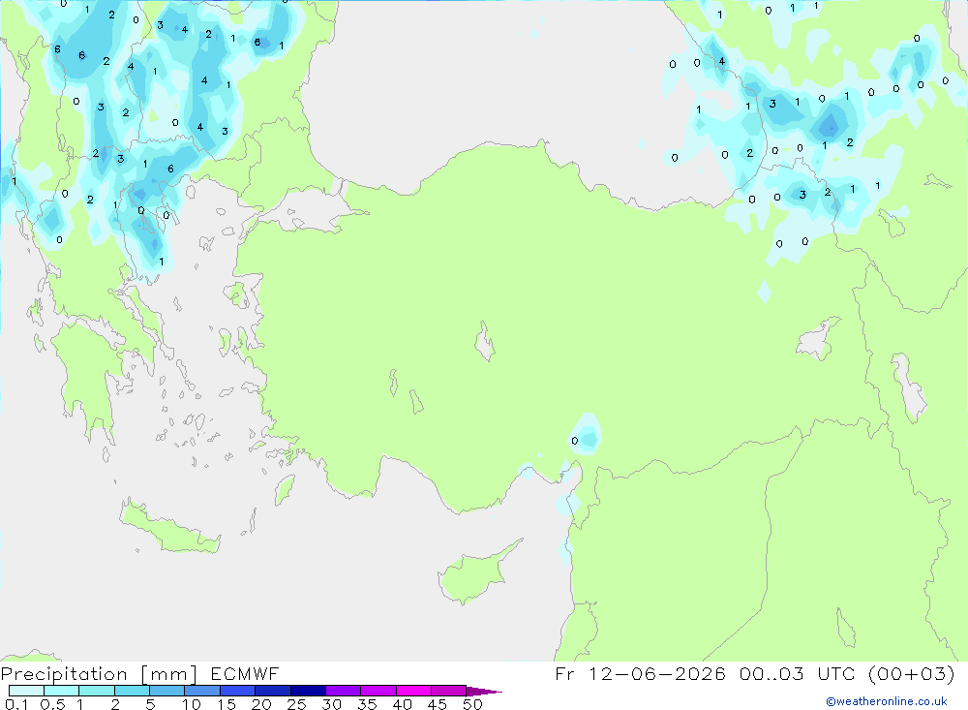Click the "20" legend scale label
This screenshot has height=710, width=968.
point(261,704)
